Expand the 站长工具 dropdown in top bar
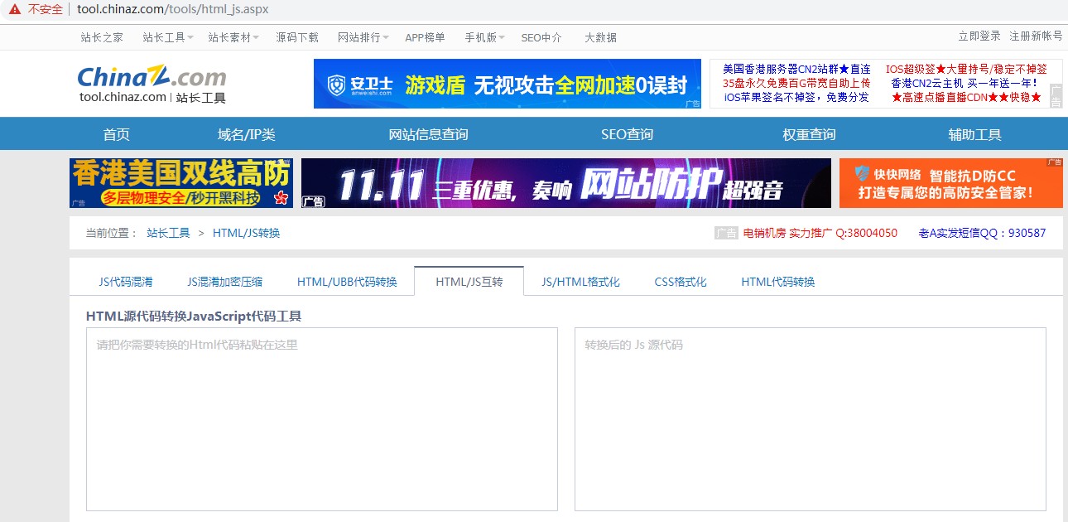Viewport: 1068px width, 522px height. [167, 37]
